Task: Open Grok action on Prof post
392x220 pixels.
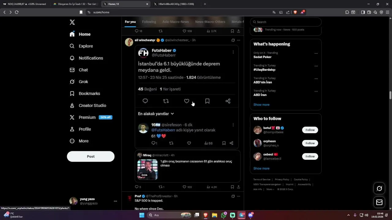Action: (x=233, y=196)
